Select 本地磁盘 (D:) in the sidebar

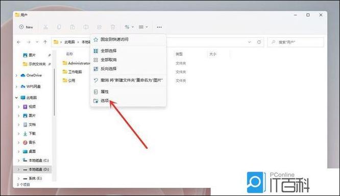point(36,169)
